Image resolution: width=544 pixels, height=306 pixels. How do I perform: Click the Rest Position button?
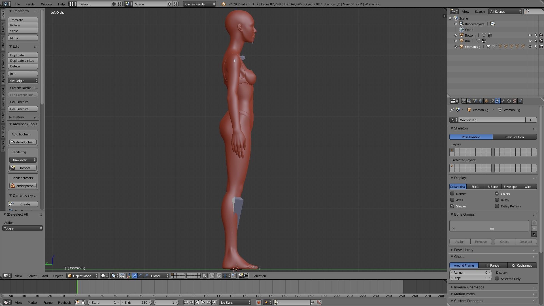point(515,137)
